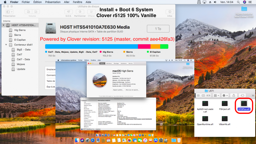Select the BigS - Data volume

(x=24, y=50)
